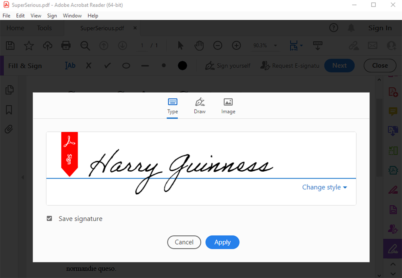Select the cross mark annotation tool

coord(88,66)
